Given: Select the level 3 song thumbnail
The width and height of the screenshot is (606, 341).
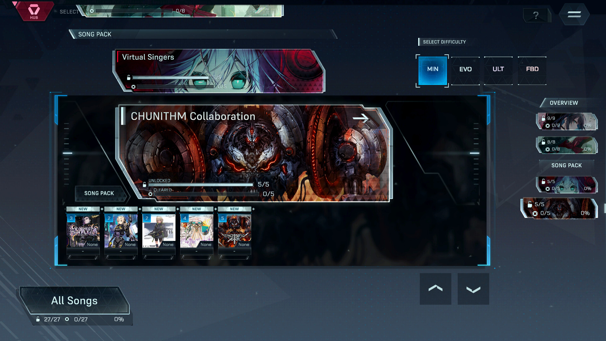Looking at the screenshot, I should [x=83, y=231].
